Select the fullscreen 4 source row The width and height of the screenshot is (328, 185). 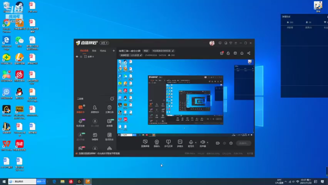click(x=95, y=57)
